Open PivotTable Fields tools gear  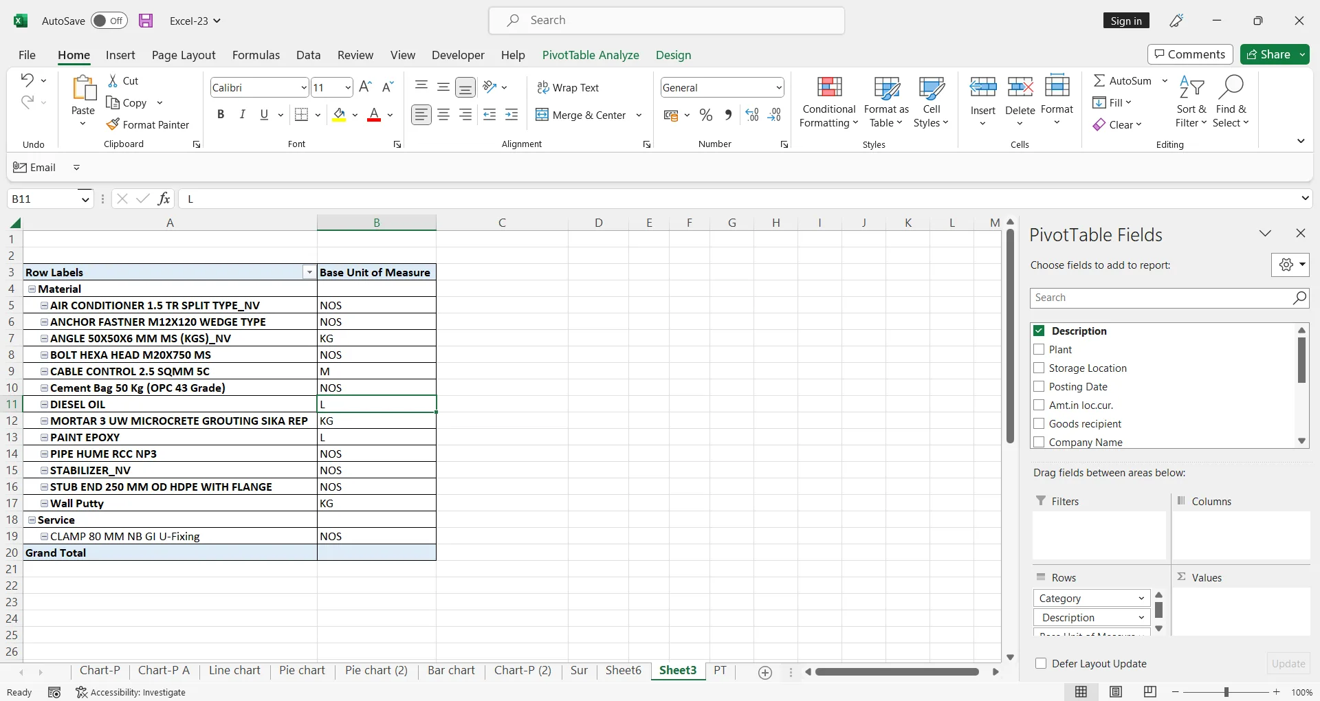[x=1290, y=265]
